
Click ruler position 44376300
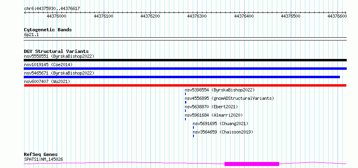[x=197, y=16]
